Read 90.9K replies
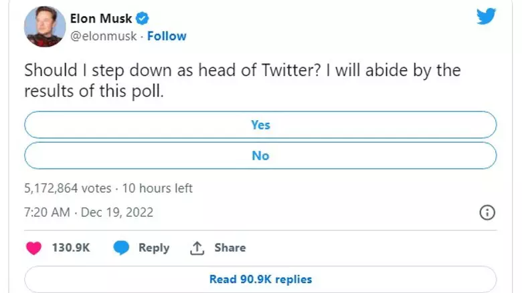 tap(260, 279)
